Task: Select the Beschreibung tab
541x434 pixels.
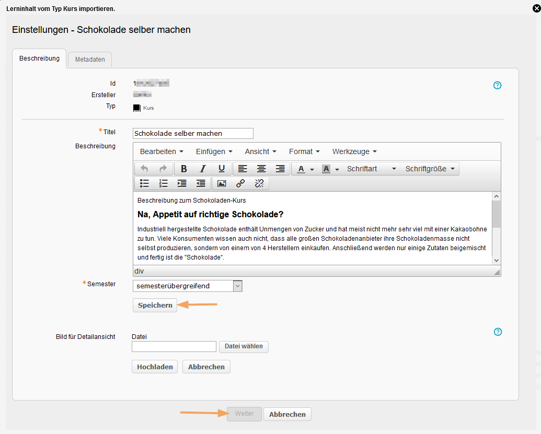Action: (39, 58)
